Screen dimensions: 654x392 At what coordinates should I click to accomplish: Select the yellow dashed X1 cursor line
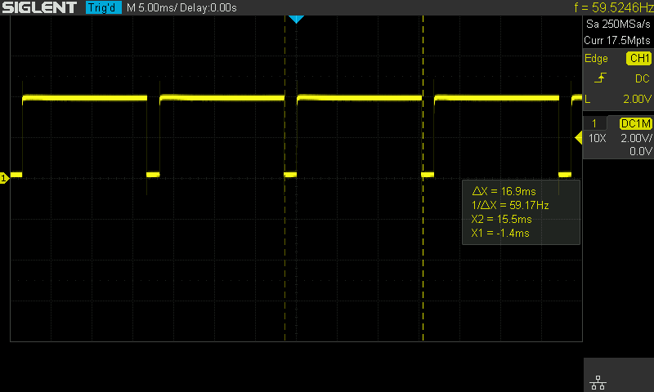[284, 245]
